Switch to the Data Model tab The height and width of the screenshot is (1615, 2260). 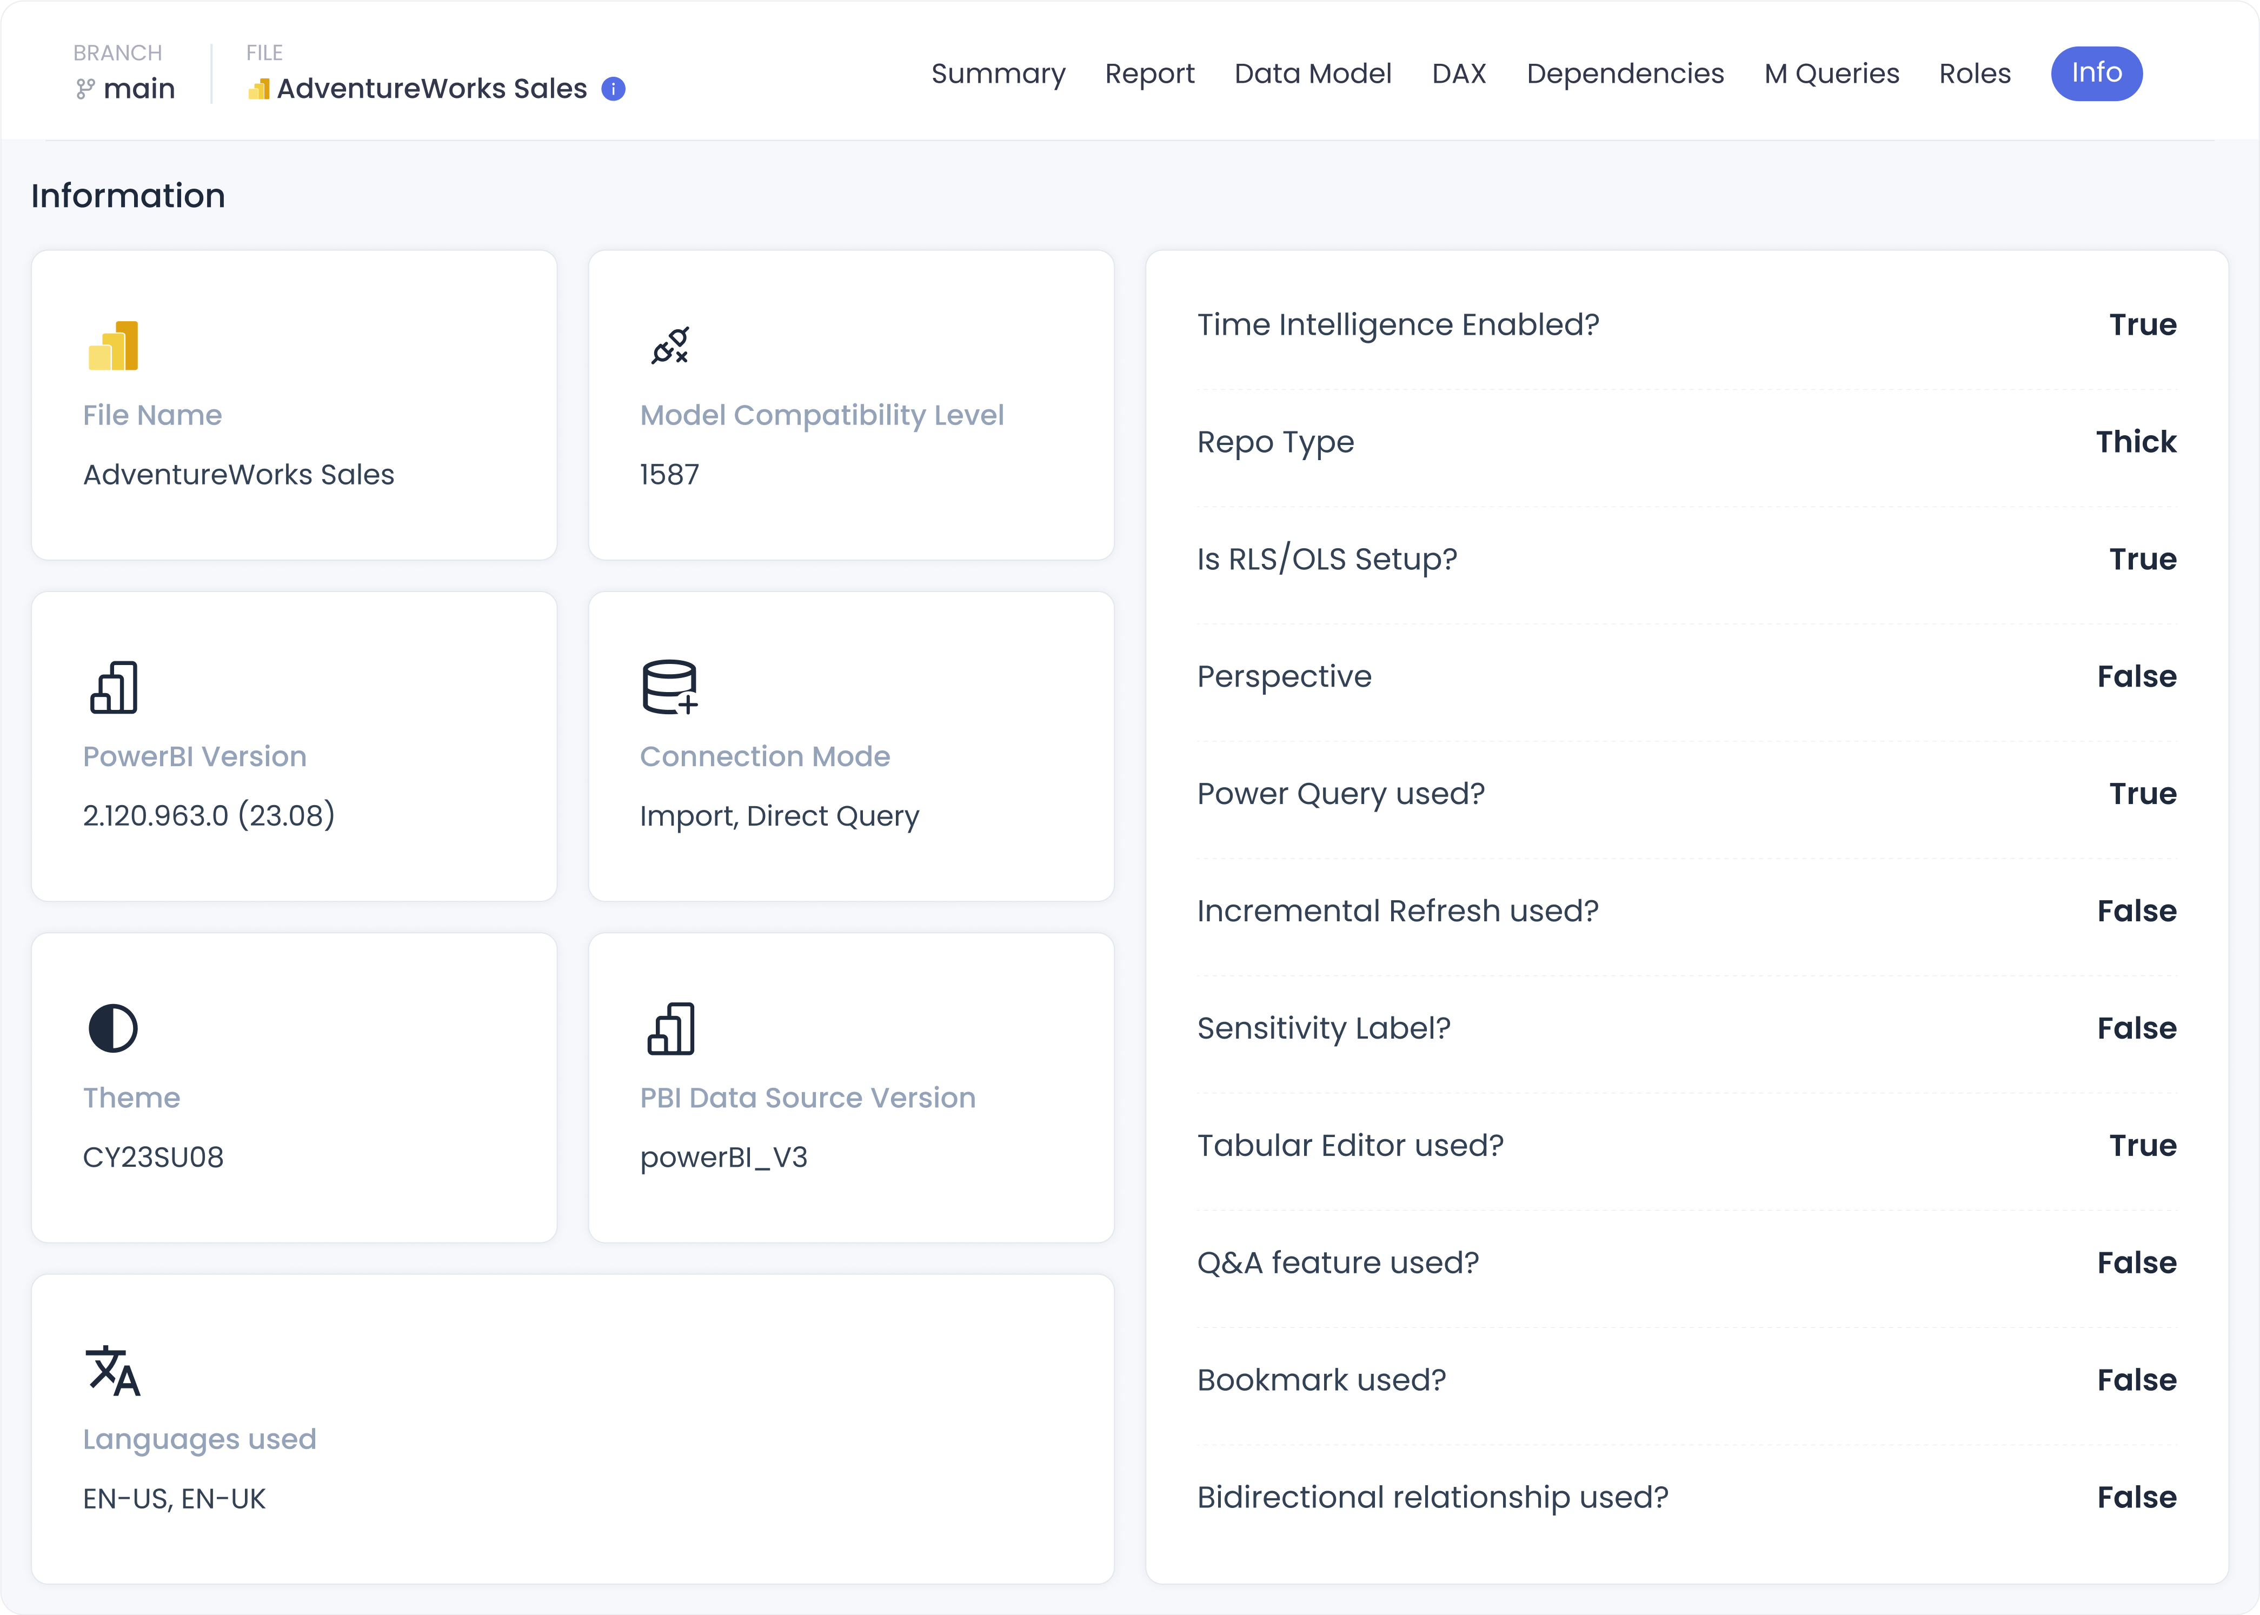1312,74
